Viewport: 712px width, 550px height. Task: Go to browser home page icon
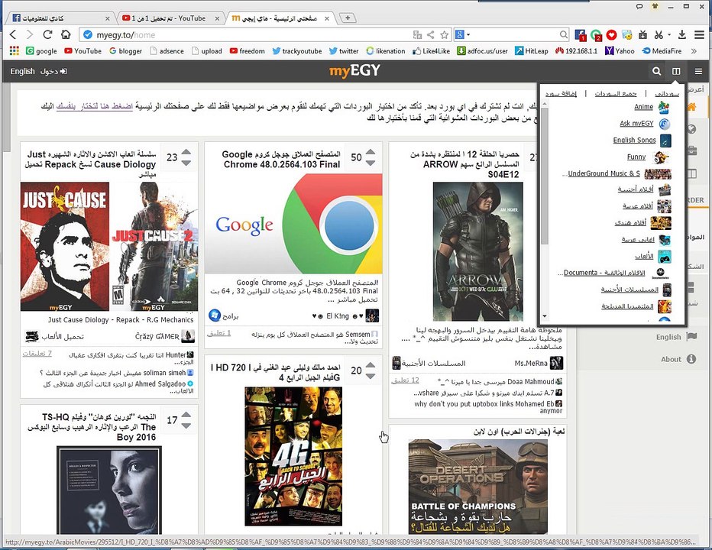66,34
